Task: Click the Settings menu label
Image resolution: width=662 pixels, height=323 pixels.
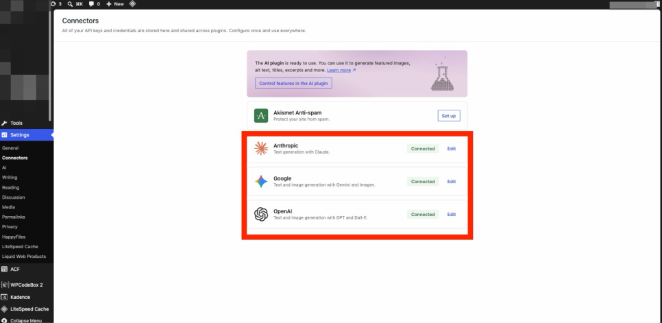Action: coord(20,135)
